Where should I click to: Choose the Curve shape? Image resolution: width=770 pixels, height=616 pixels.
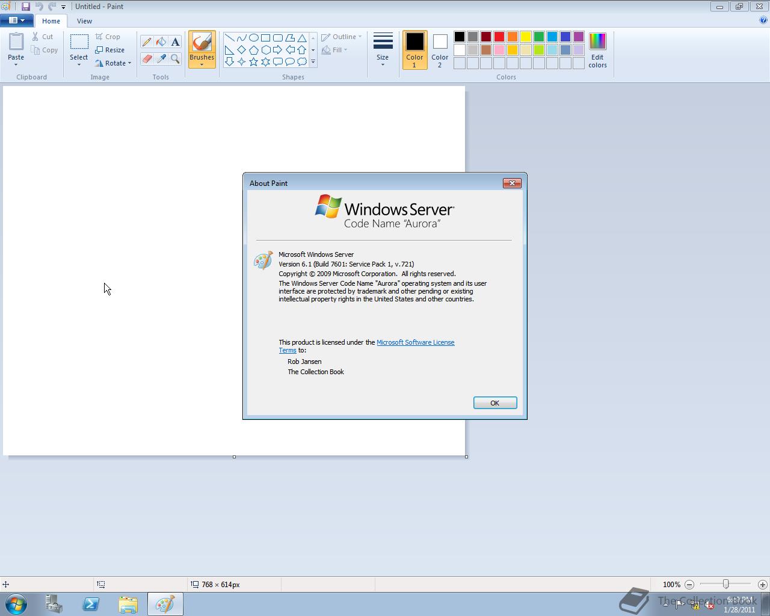(241, 37)
